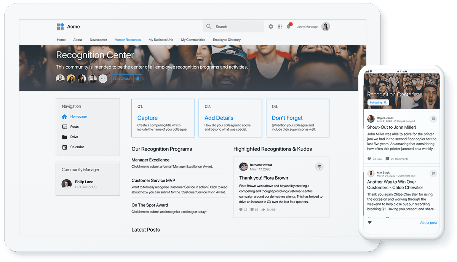Viewport: 457px width, 262px height.
Task: Click SHARE on Flora Brown post
Action: [268, 210]
